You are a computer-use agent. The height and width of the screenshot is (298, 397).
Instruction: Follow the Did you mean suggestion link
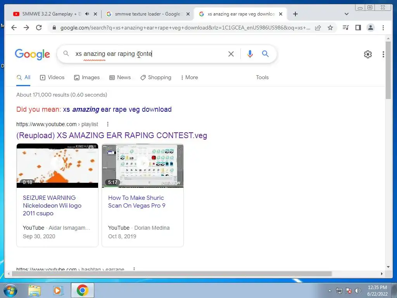(x=117, y=109)
